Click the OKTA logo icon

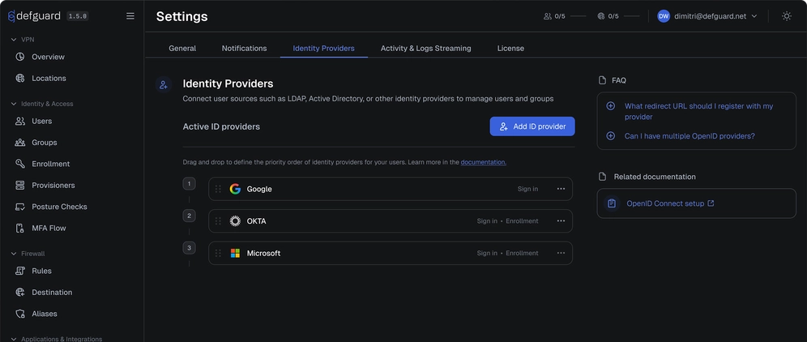pyautogui.click(x=235, y=221)
